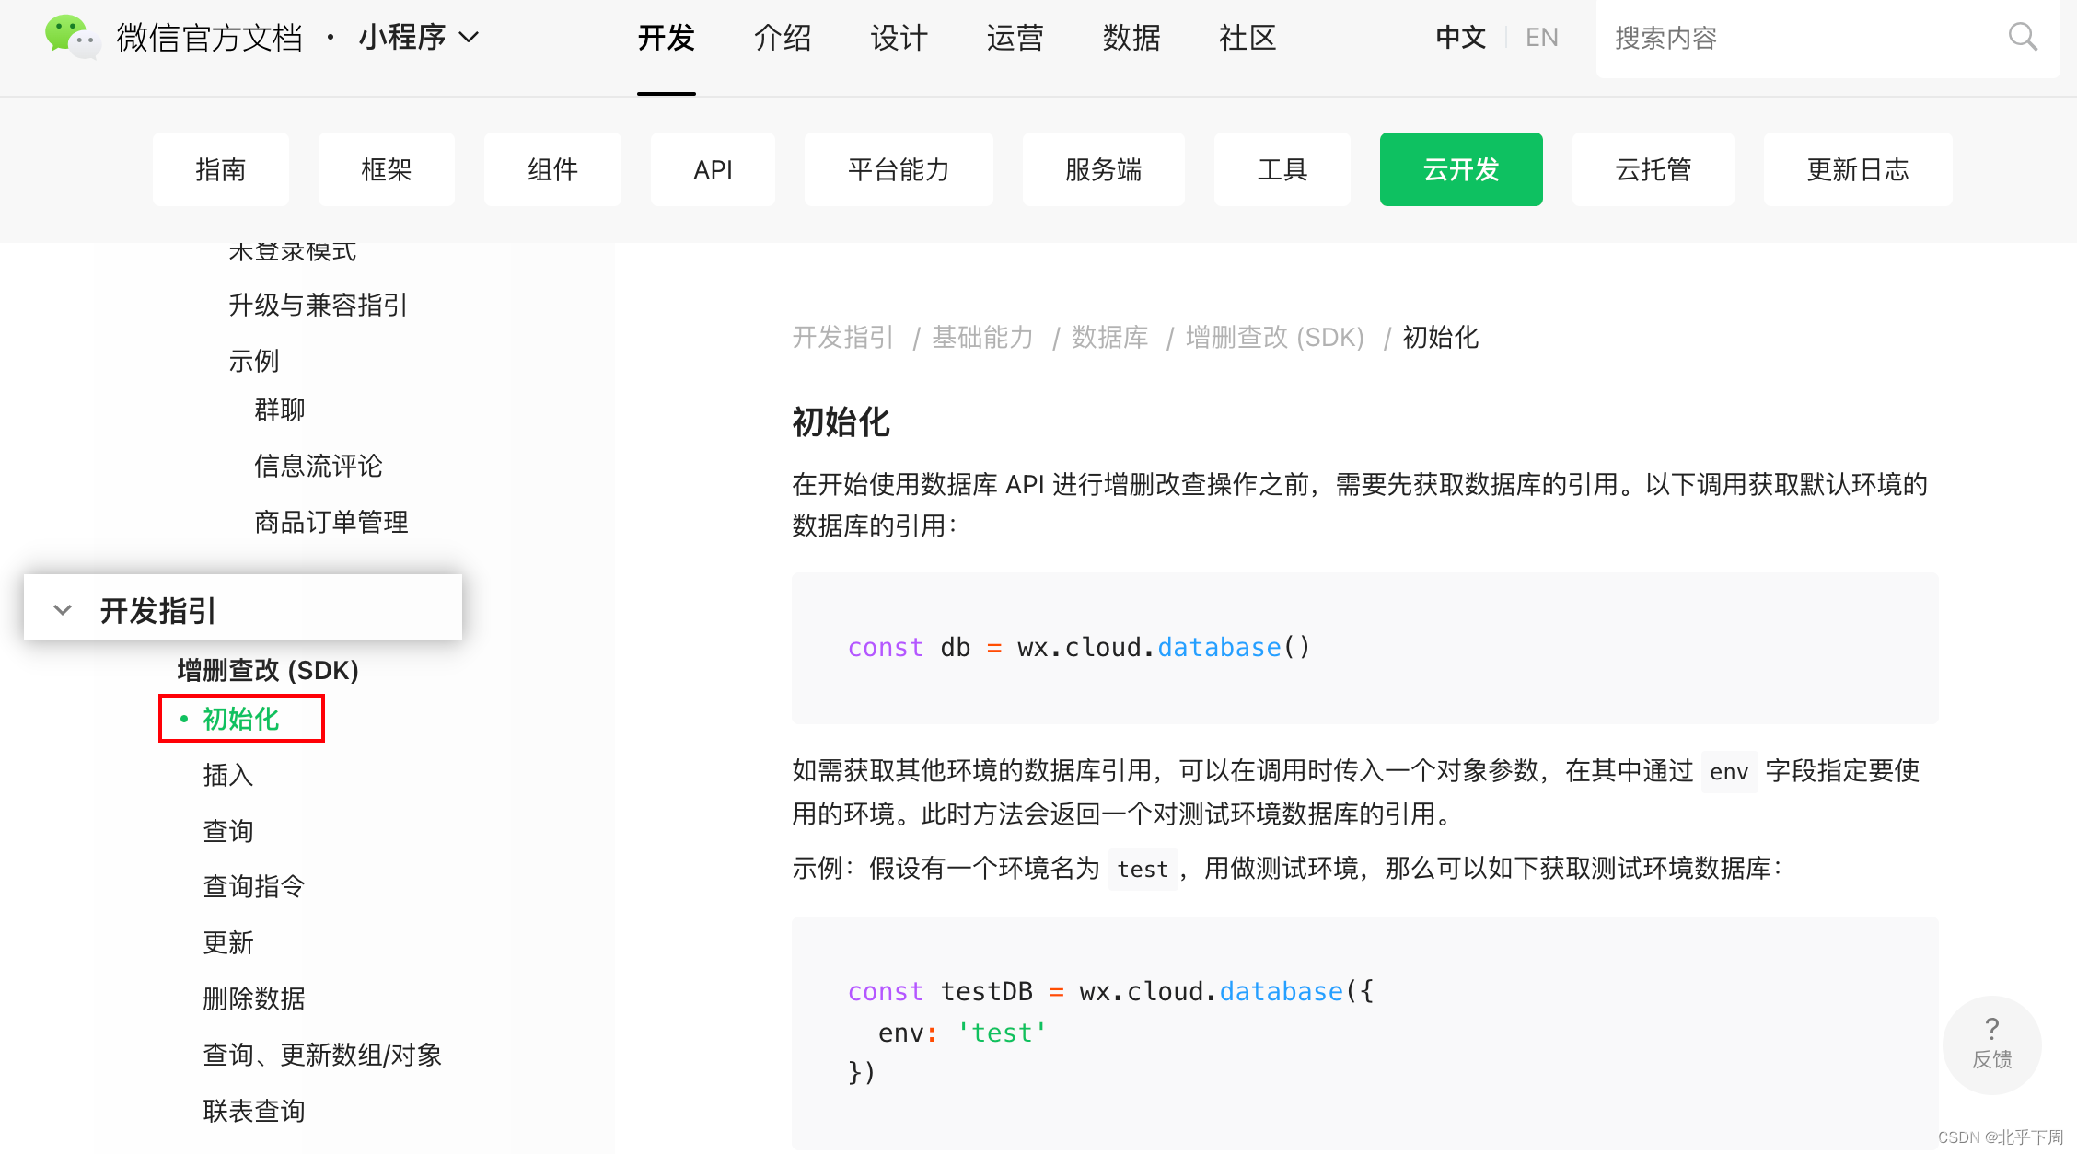Open 联表查询 sidebar item
The height and width of the screenshot is (1154, 2077).
point(253,1111)
